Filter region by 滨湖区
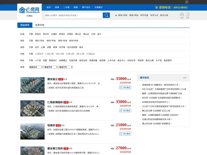The height and width of the screenshot is (155, 207). [70, 34]
